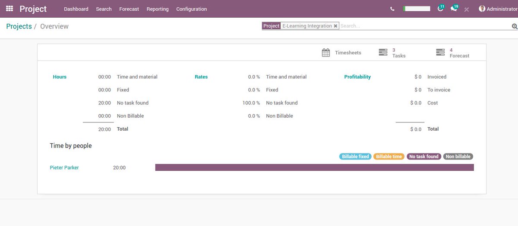The image size is (518, 226).
Task: Click the white progress bar in header
Action: coord(417,9)
